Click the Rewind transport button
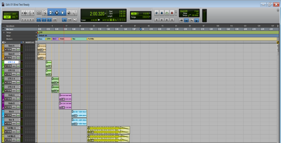Screen dimensions: 281x143 pyautogui.click(x=162, y=20)
